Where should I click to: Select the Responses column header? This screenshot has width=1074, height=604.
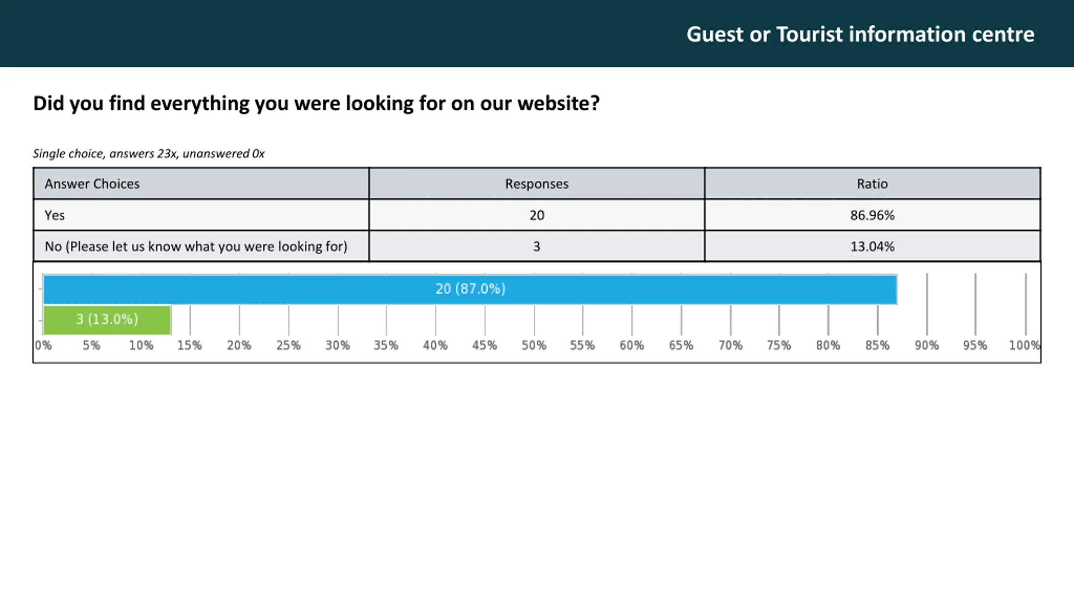coord(537,184)
